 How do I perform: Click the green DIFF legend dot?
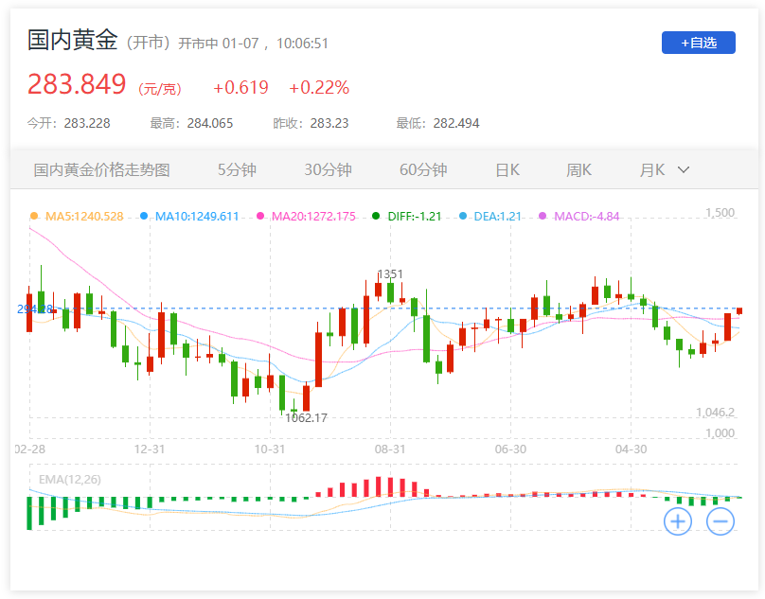click(x=376, y=216)
